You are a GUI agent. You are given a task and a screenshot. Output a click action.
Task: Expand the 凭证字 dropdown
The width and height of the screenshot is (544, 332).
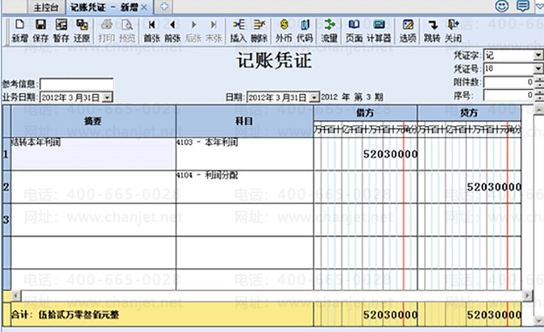538,55
